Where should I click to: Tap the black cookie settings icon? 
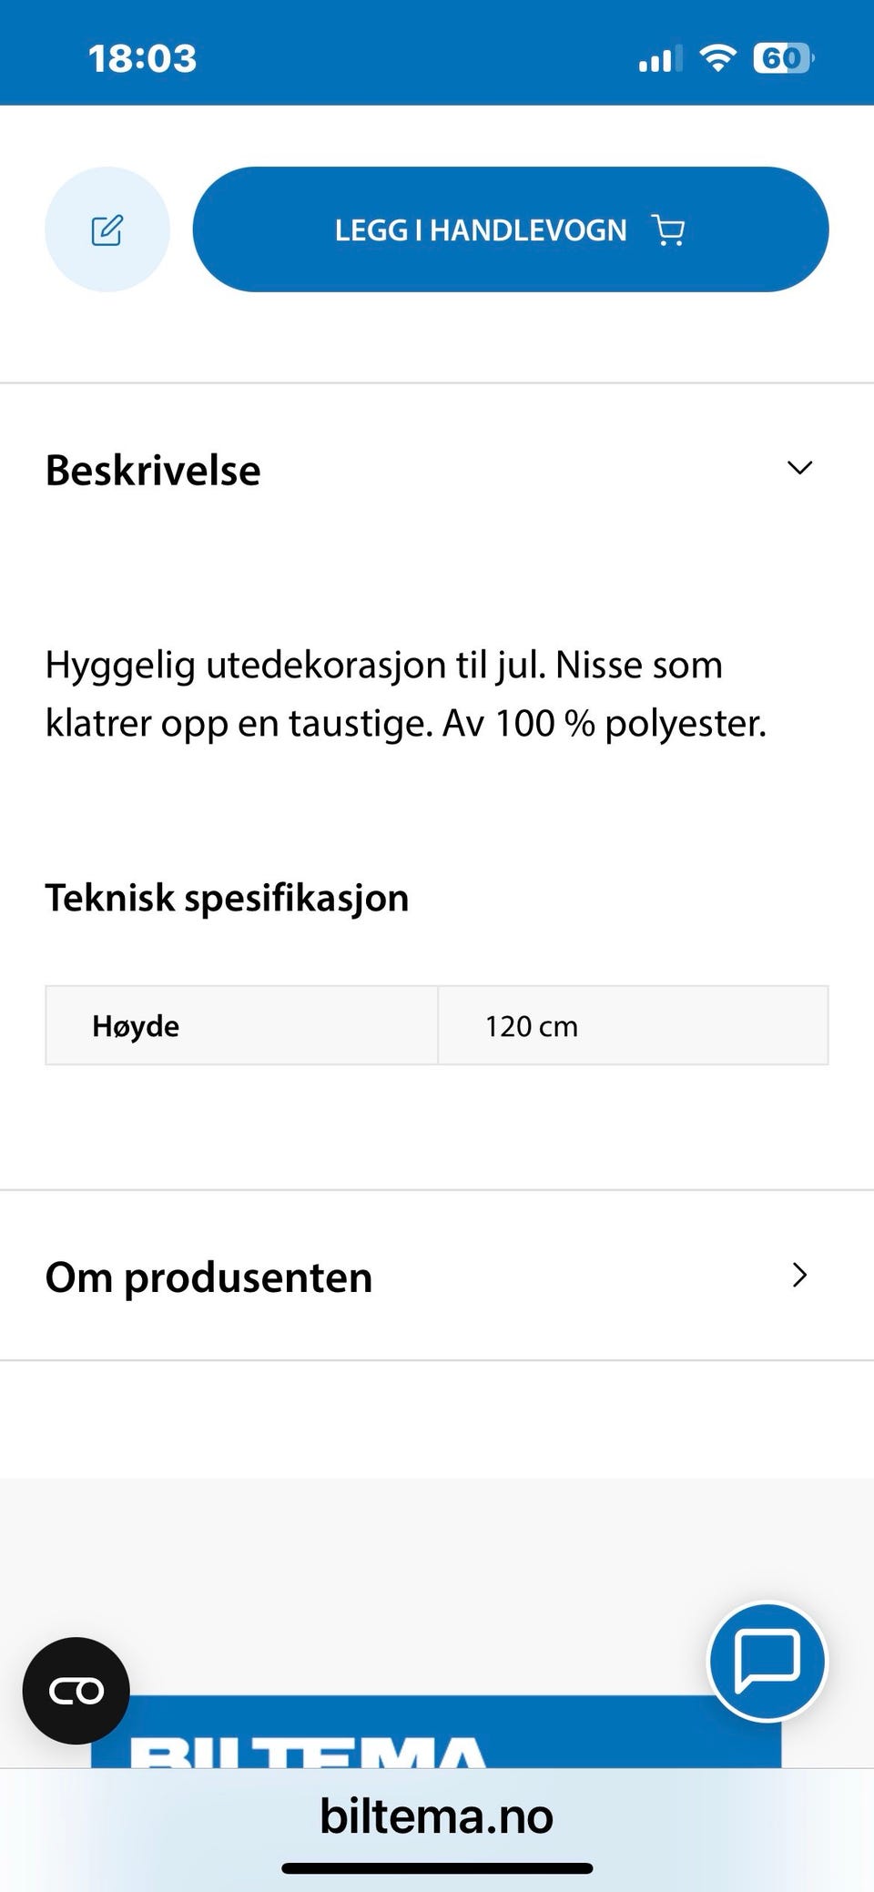tap(76, 1691)
